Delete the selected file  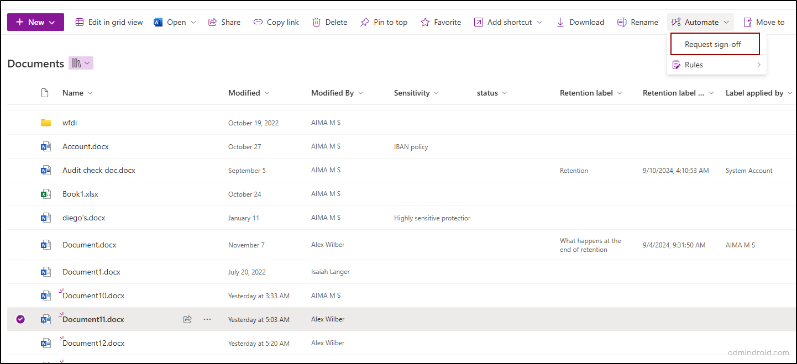tap(329, 22)
